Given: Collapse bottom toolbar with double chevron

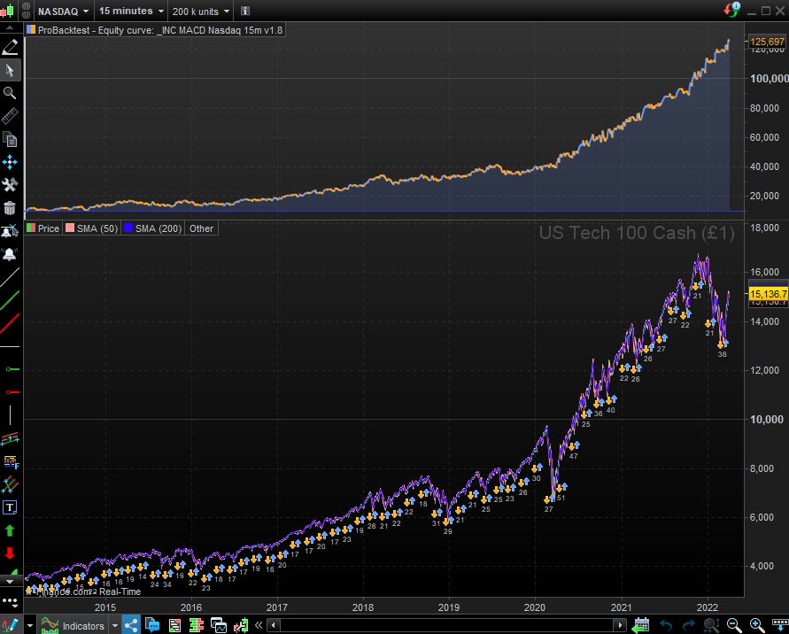Looking at the screenshot, I should click(x=259, y=625).
